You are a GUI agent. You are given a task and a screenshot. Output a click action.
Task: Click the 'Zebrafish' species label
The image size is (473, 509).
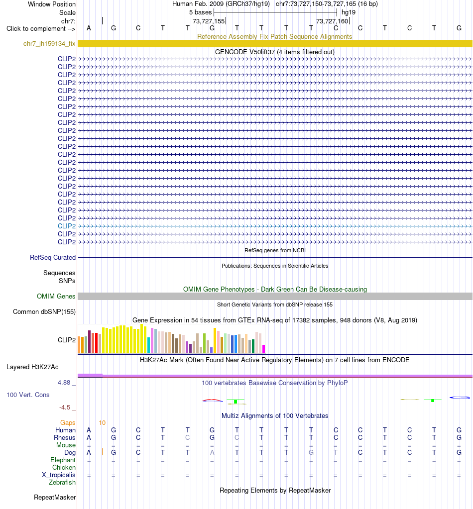[x=62, y=483]
